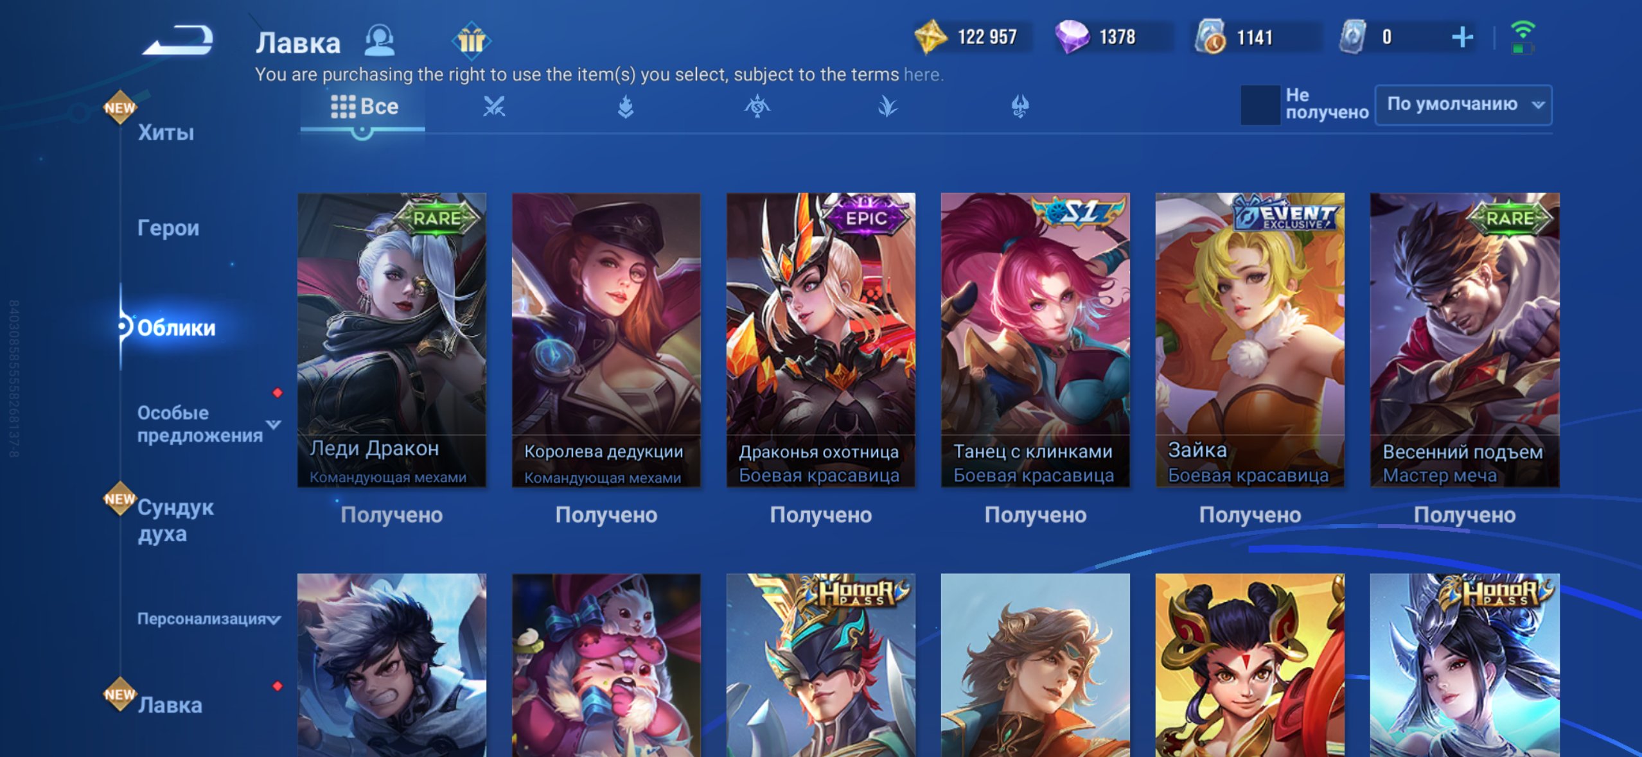Open the 'По умолчанию' sorting dropdown
The image size is (1642, 757).
1463,105
